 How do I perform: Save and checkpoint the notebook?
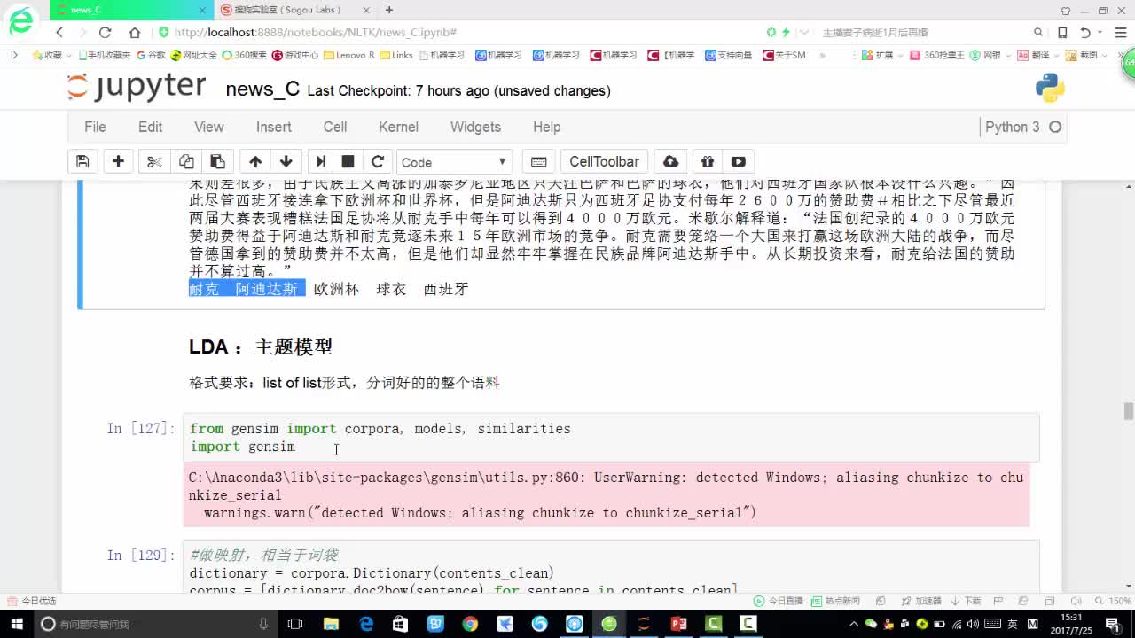point(82,161)
